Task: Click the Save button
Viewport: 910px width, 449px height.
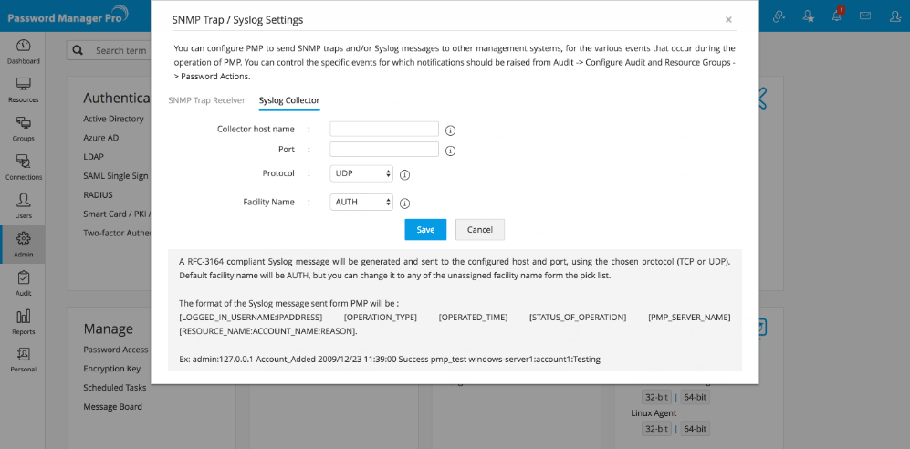Action: (x=425, y=230)
